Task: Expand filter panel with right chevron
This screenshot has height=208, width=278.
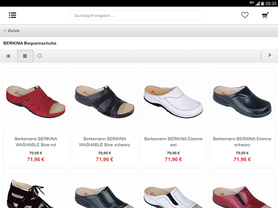Action: pyautogui.click(x=270, y=55)
